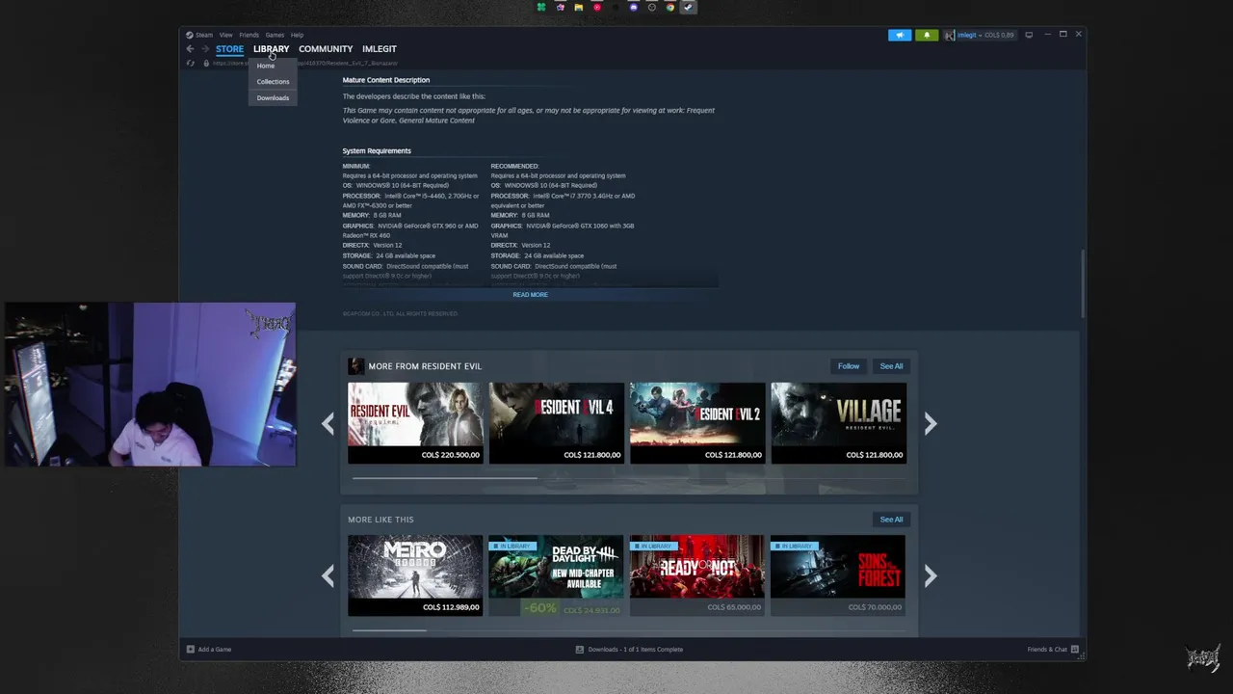Click the Downloads status icon in bottom bar

[x=579, y=650]
